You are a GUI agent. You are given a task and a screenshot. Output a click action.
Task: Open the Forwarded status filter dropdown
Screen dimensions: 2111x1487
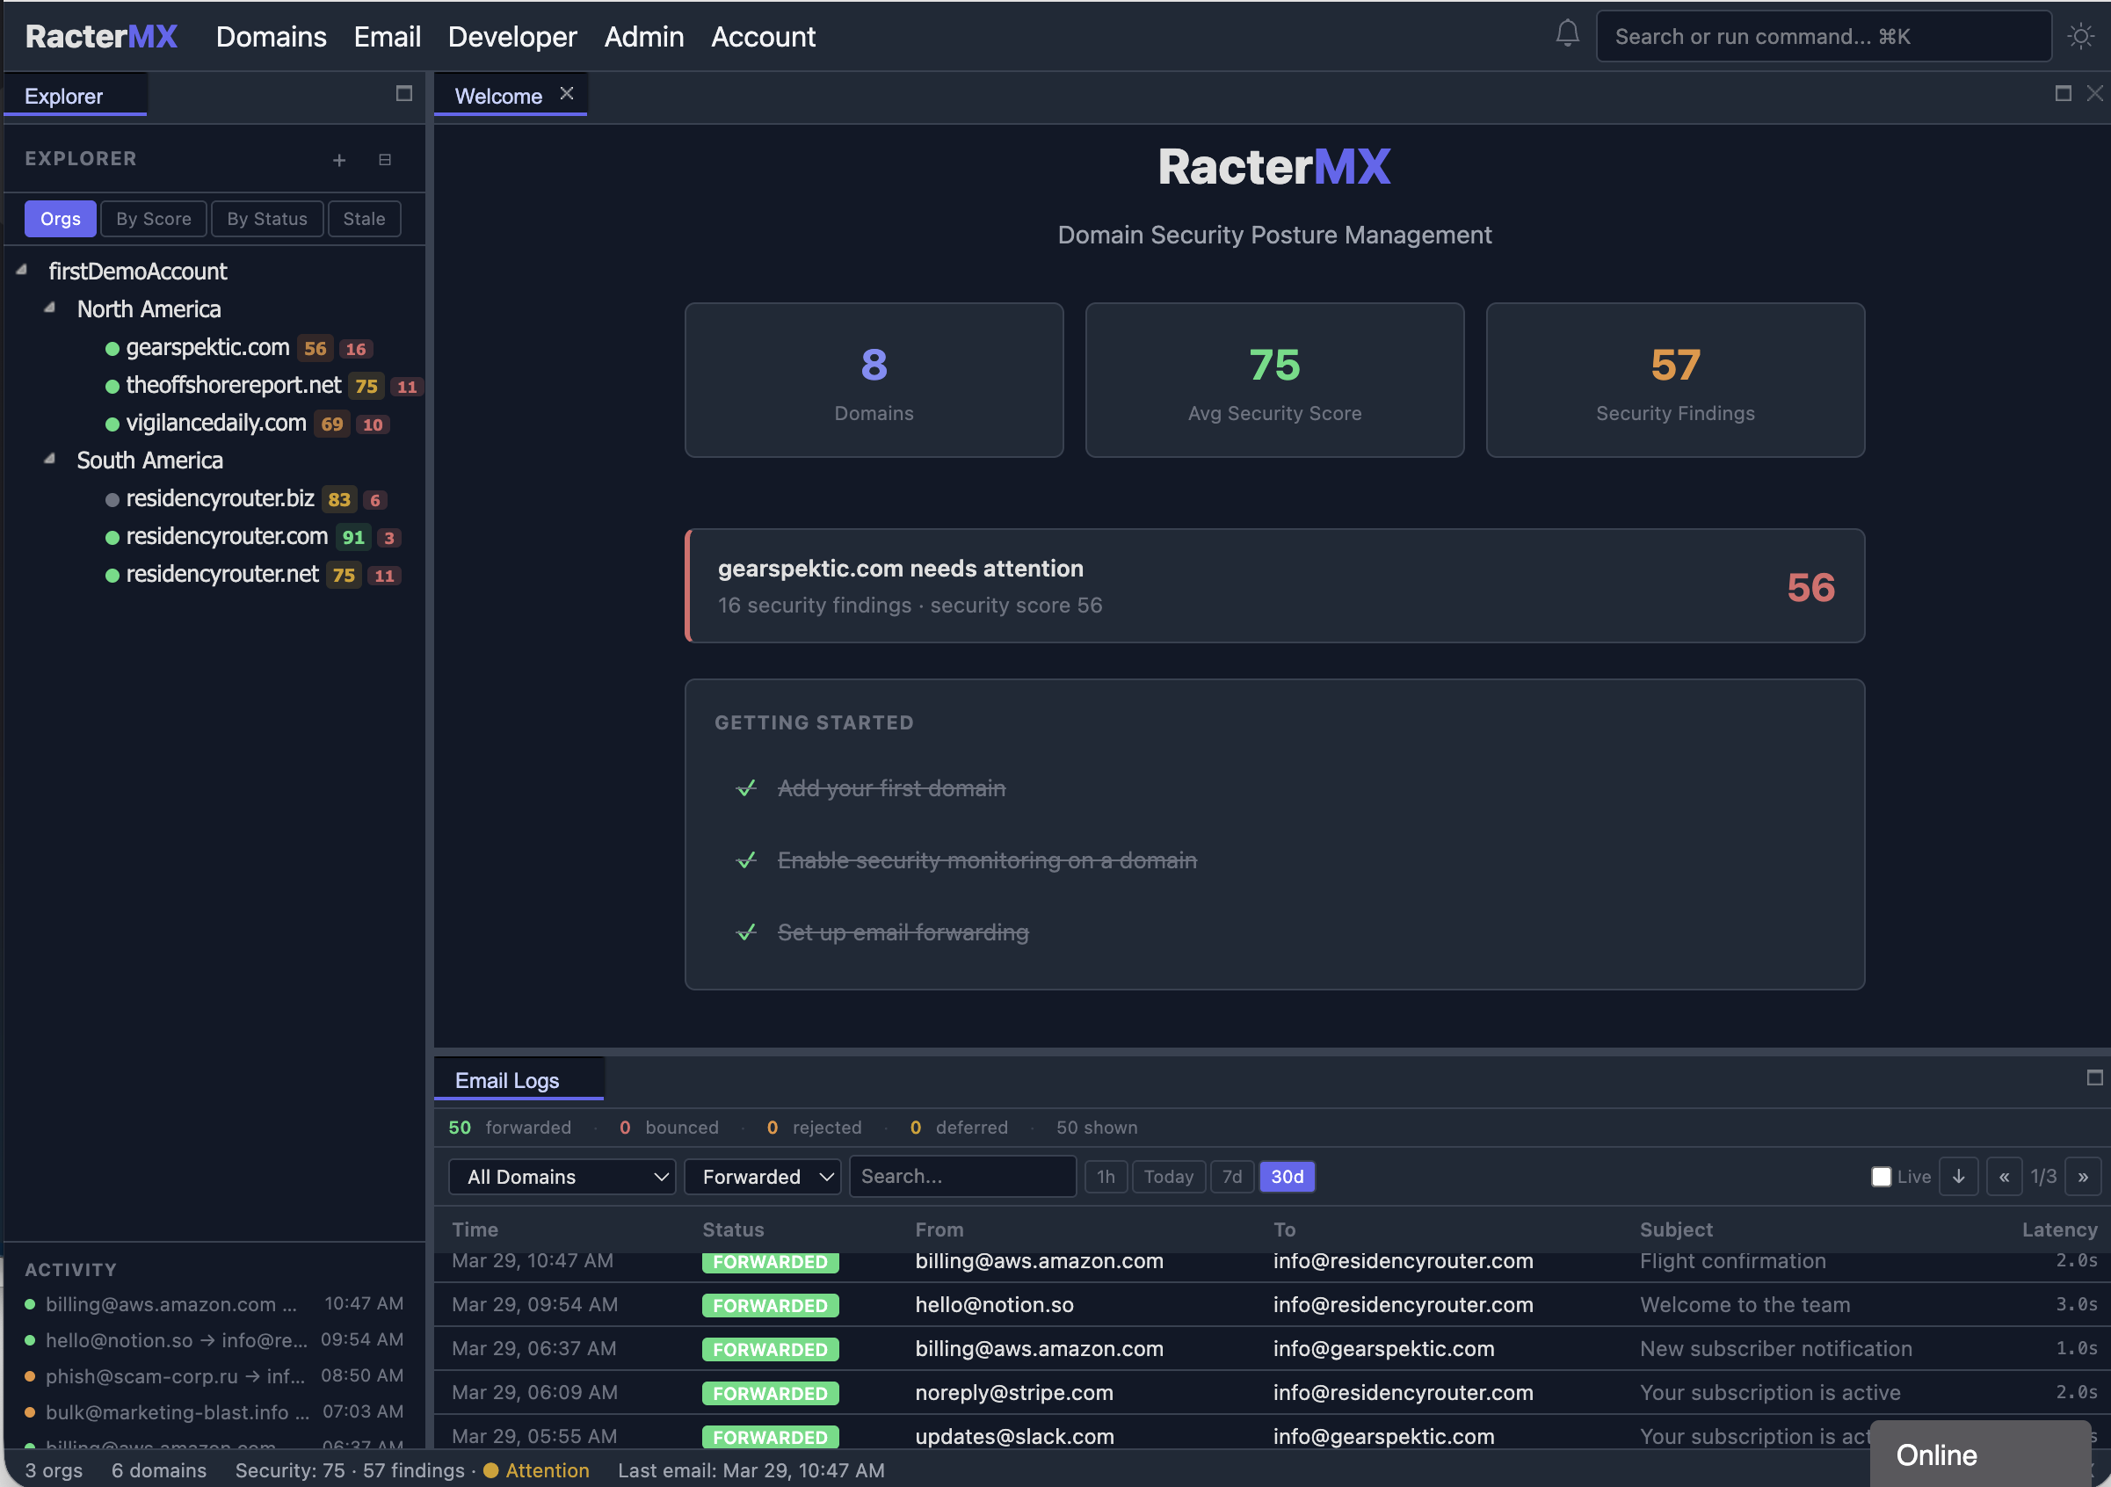762,1176
